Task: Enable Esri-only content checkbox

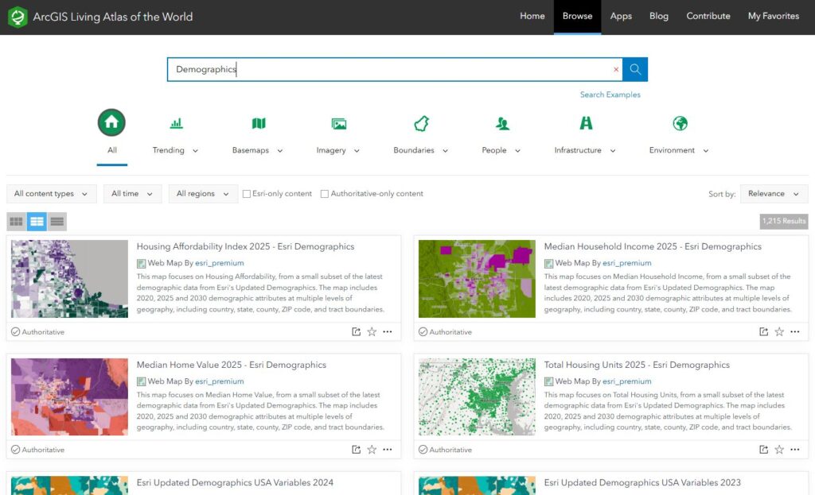Action: pyautogui.click(x=247, y=194)
